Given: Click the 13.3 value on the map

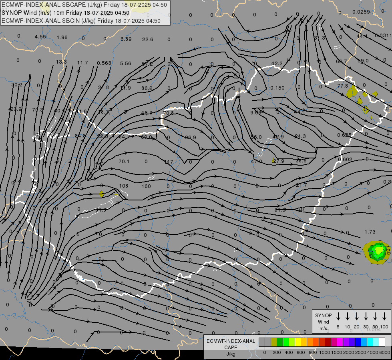Looking at the screenshot, I should [x=61, y=62].
